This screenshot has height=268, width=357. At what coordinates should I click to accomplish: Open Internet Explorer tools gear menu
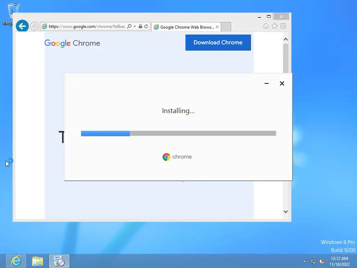(x=283, y=26)
